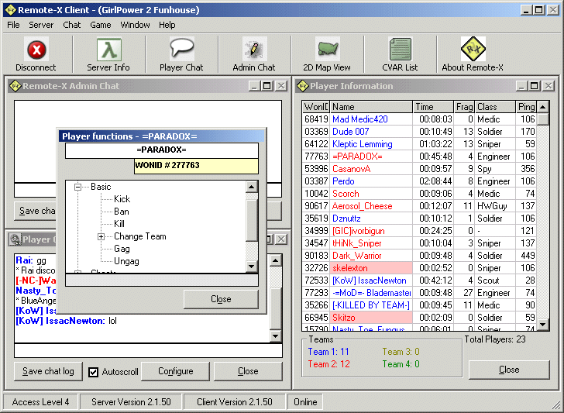The image size is (564, 413).
Task: Select Ban in the Basic tree
Action: (121, 212)
